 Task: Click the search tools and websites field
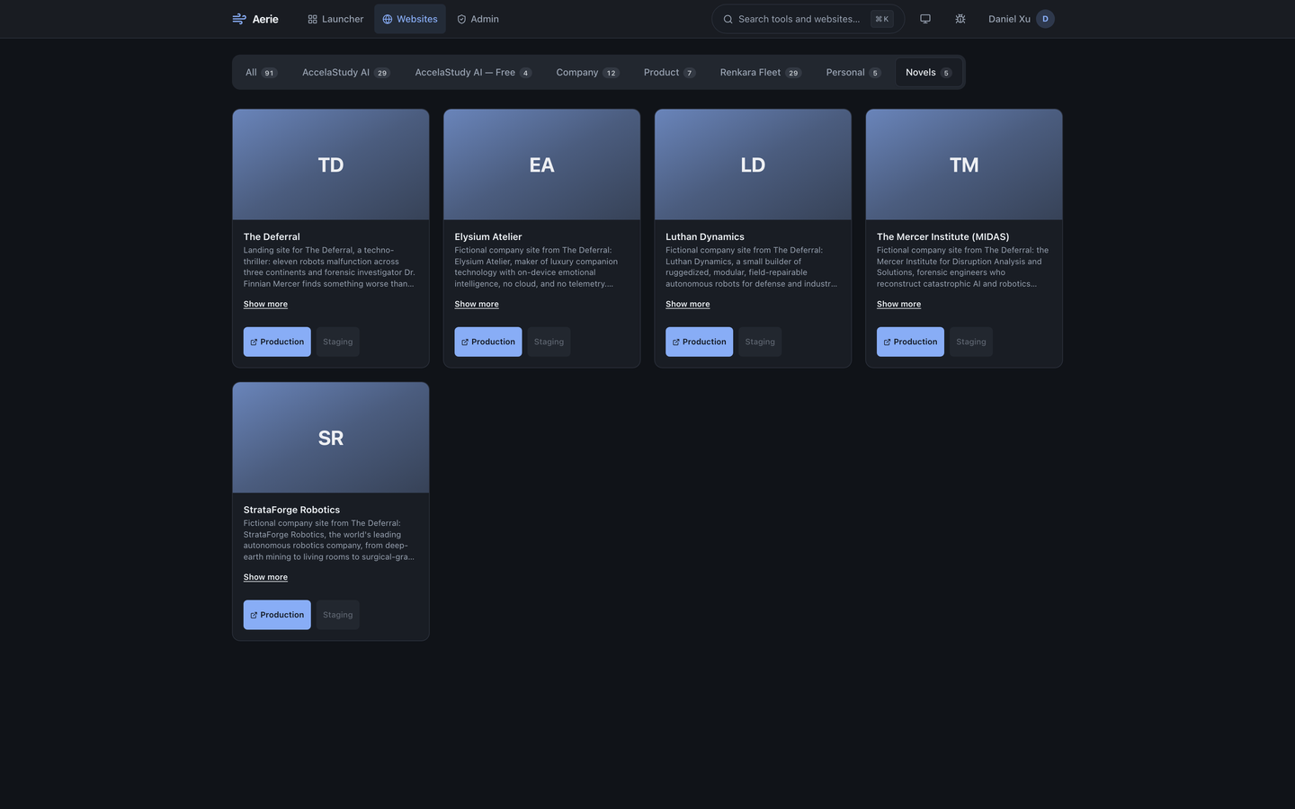click(x=808, y=19)
